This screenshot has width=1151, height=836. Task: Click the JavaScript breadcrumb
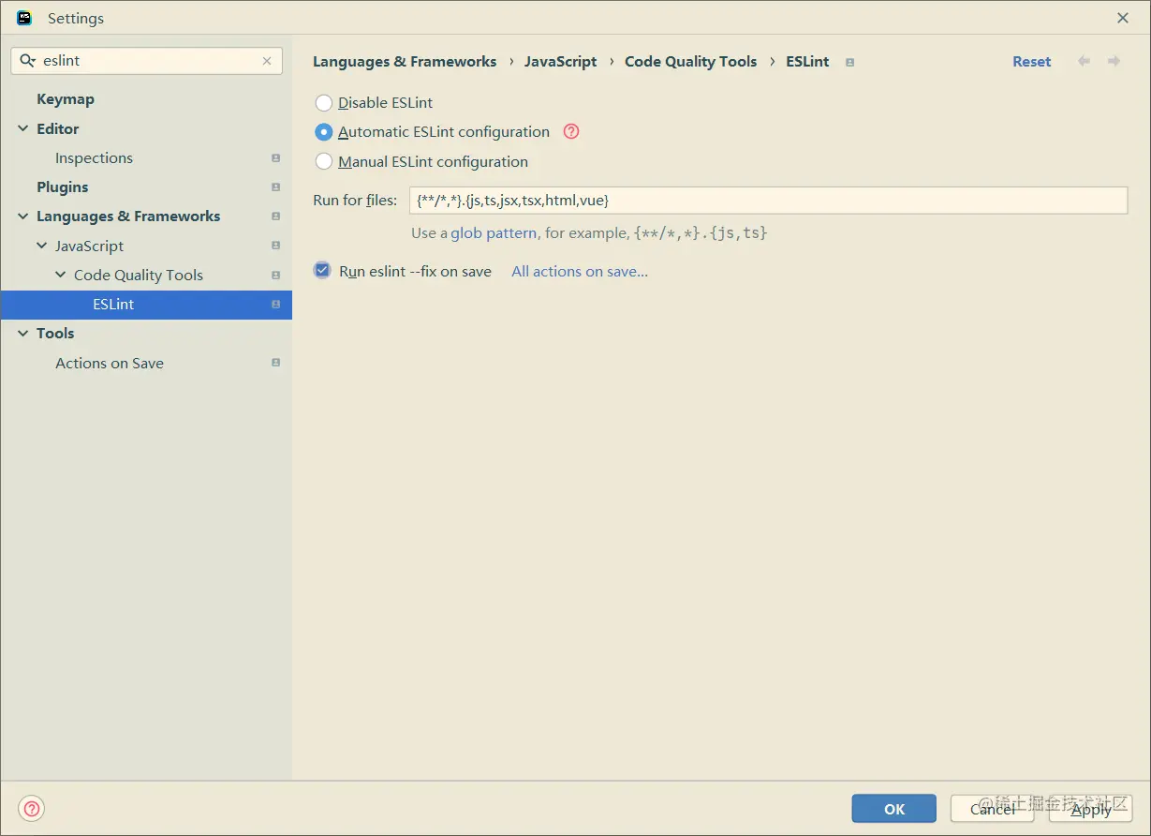pos(560,62)
